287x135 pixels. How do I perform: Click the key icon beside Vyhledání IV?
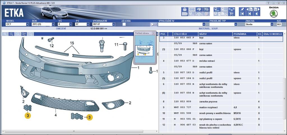coord(153,24)
